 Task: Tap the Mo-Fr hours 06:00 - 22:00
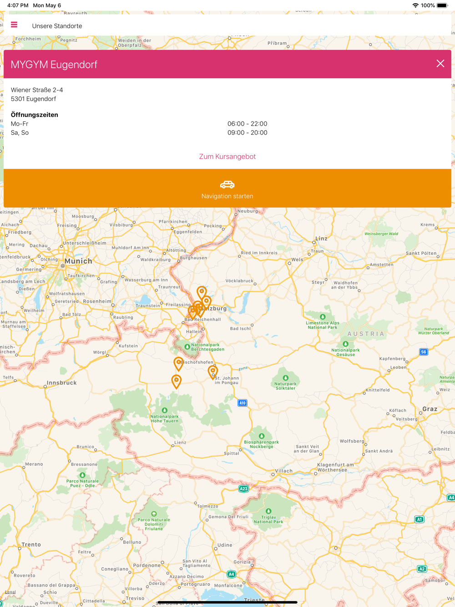point(248,124)
